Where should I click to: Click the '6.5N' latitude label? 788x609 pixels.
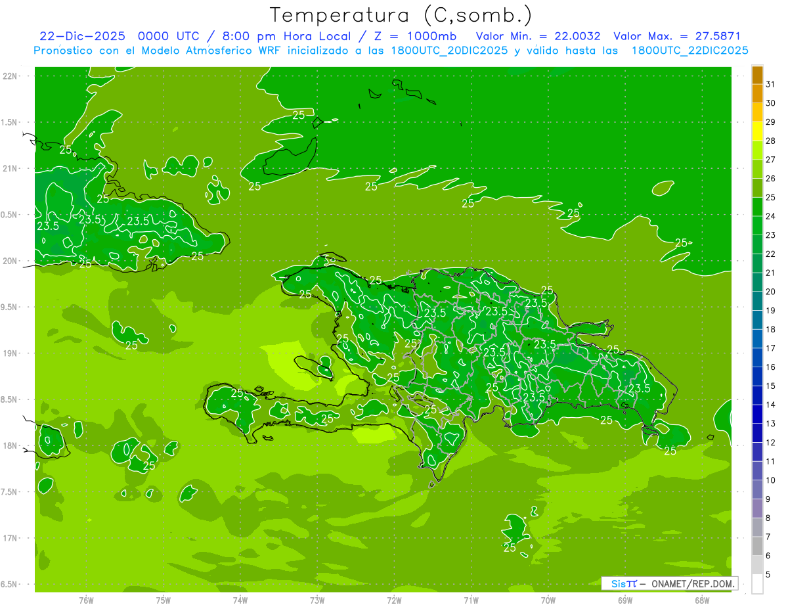10,584
